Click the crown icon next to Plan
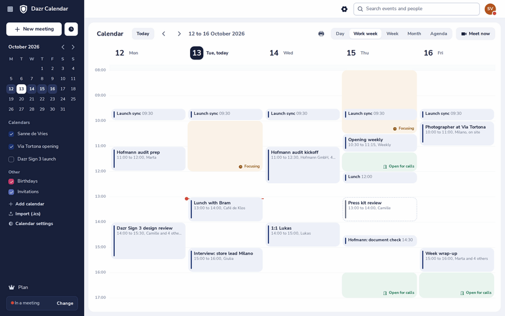 coord(11,288)
